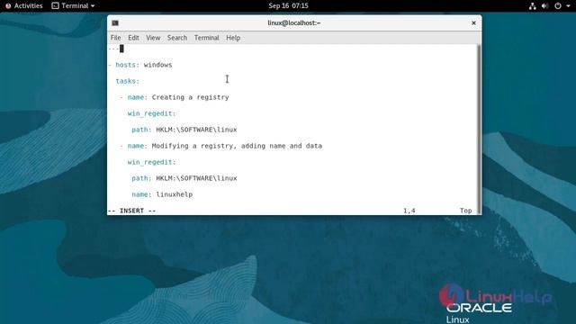
Task: Click the 'tasks:' line
Action: (x=128, y=81)
